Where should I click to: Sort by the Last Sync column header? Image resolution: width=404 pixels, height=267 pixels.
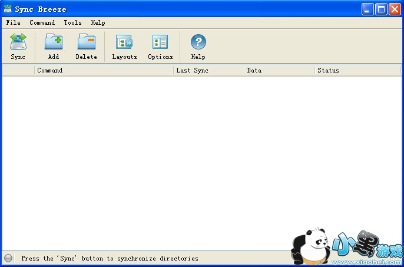208,70
